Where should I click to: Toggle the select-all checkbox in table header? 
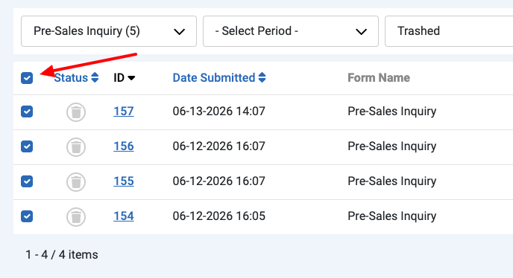click(x=27, y=78)
